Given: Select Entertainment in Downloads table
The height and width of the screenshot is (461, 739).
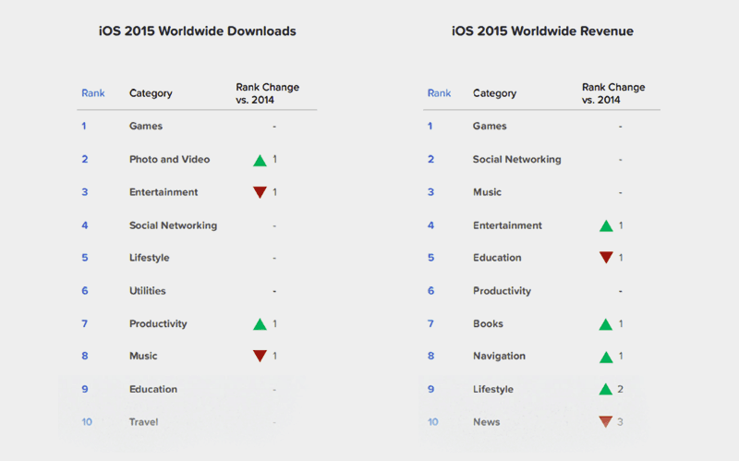Looking at the screenshot, I should (164, 192).
